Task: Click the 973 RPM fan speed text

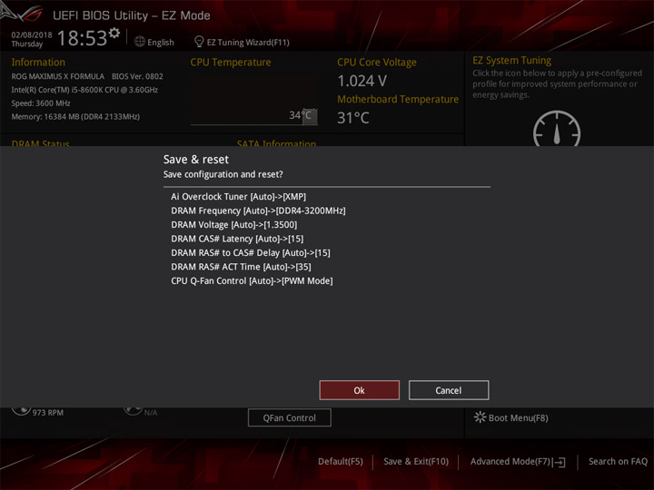Action: click(x=47, y=413)
